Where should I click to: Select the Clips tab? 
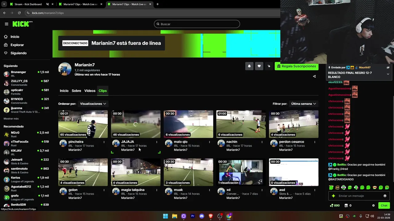pyautogui.click(x=103, y=91)
